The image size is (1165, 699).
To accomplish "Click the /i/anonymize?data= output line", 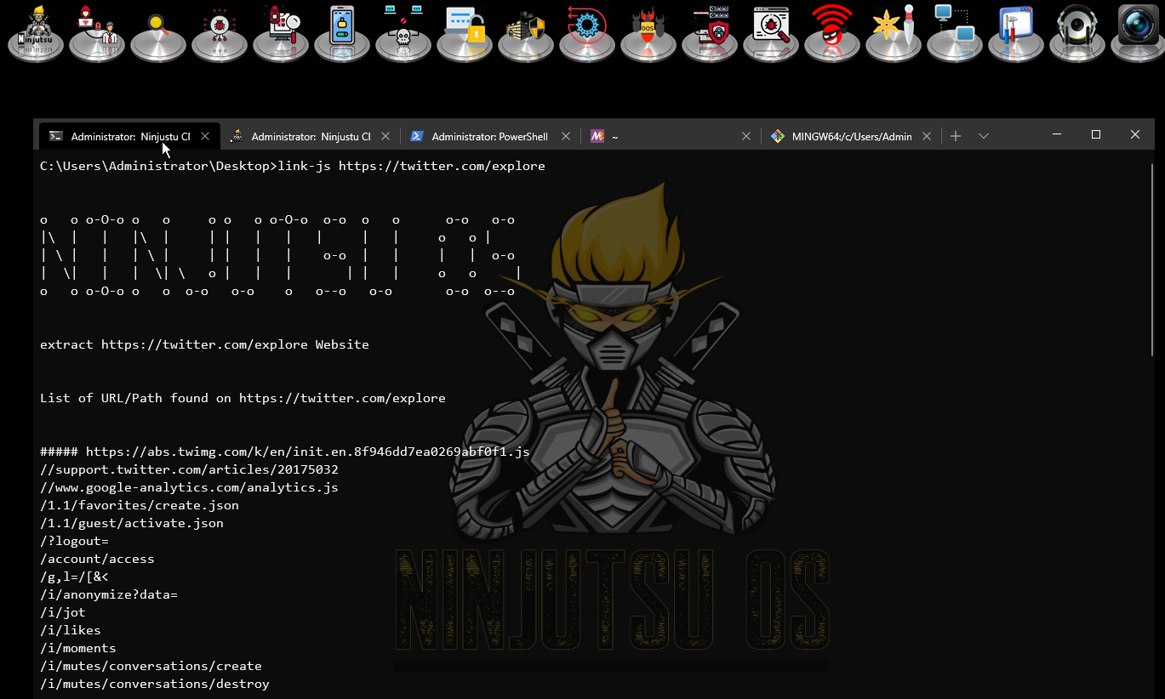I will point(109,594).
